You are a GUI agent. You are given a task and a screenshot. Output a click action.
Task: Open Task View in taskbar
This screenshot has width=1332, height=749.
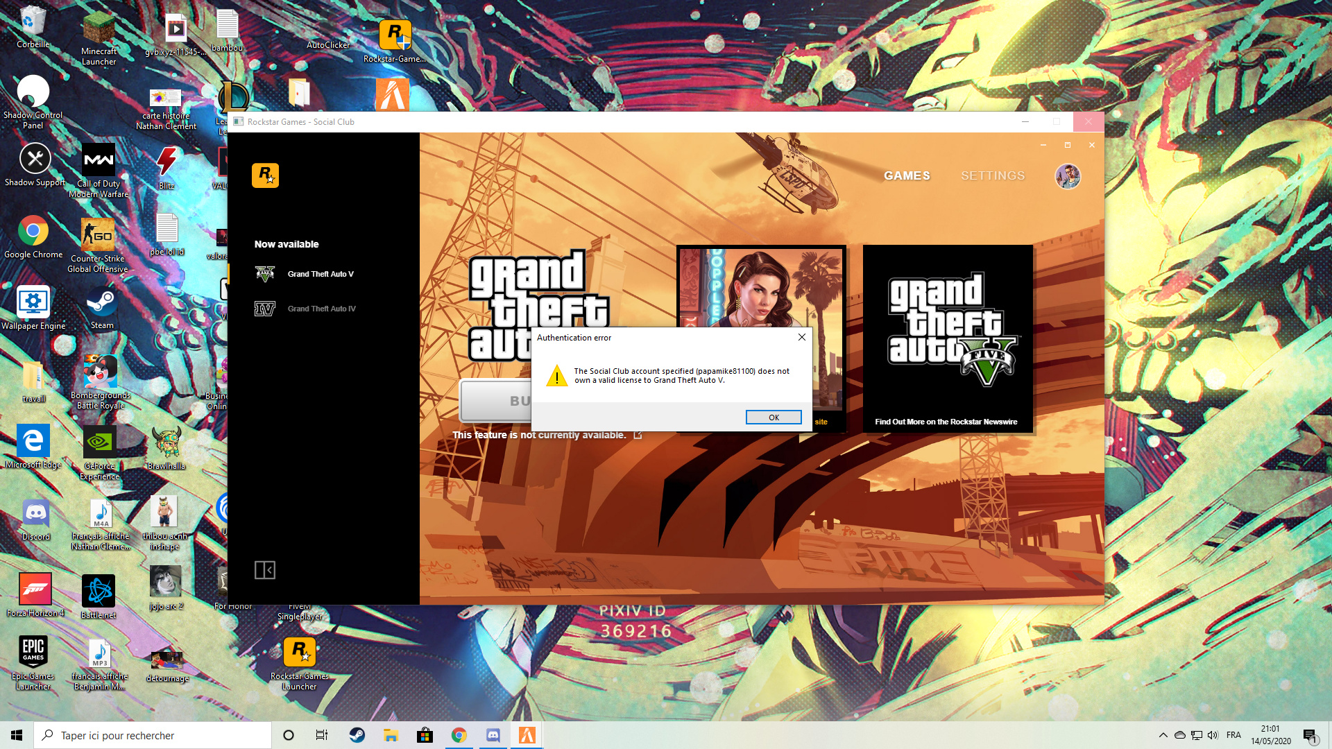[x=322, y=735]
